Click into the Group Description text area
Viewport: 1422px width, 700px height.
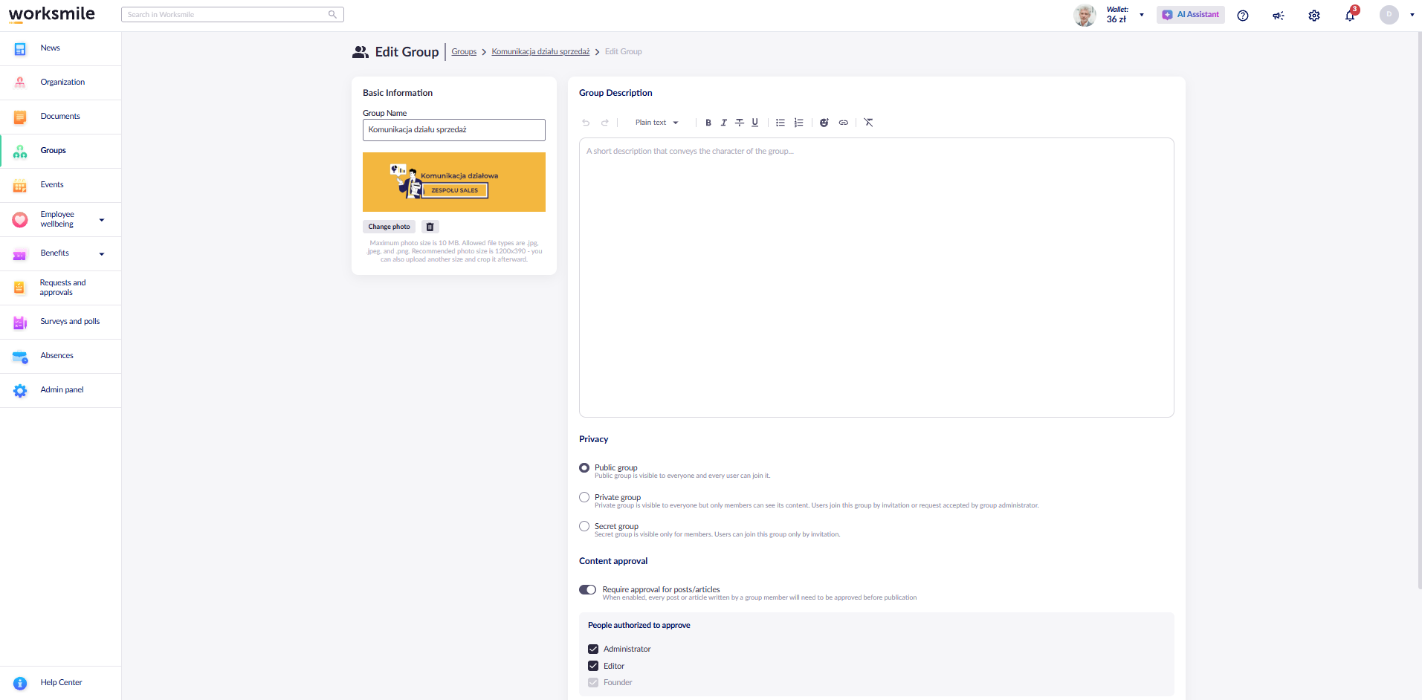point(876,277)
